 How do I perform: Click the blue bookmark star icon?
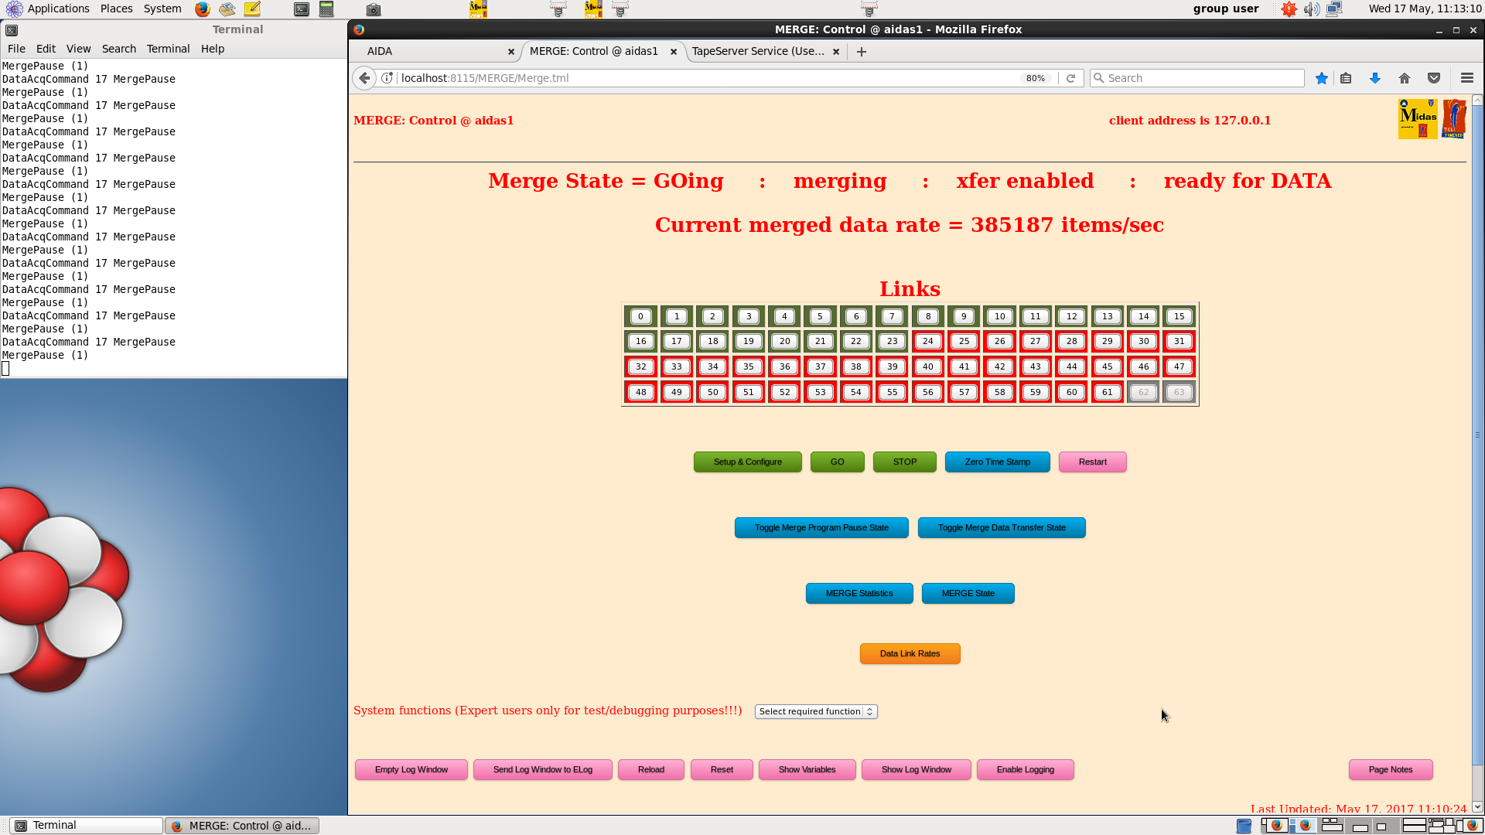(1321, 78)
